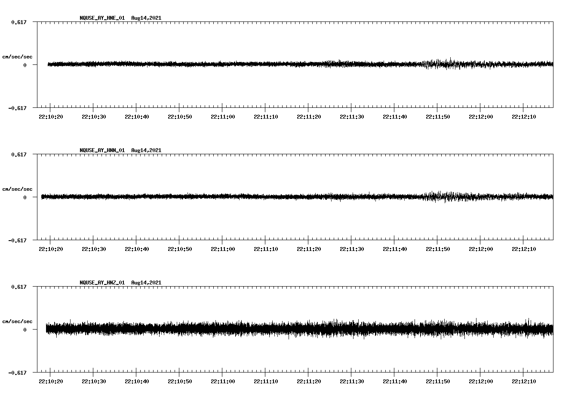Image resolution: width=584 pixels, height=397 pixels.
Task: Click the 22:11:50 time label under HNE plot
Action: point(438,117)
